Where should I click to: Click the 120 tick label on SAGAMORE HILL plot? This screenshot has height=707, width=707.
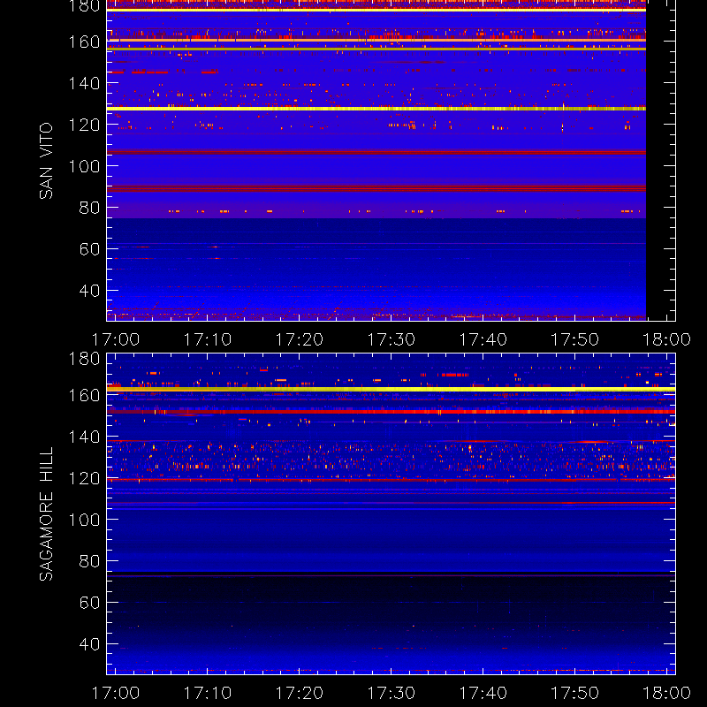(x=84, y=478)
